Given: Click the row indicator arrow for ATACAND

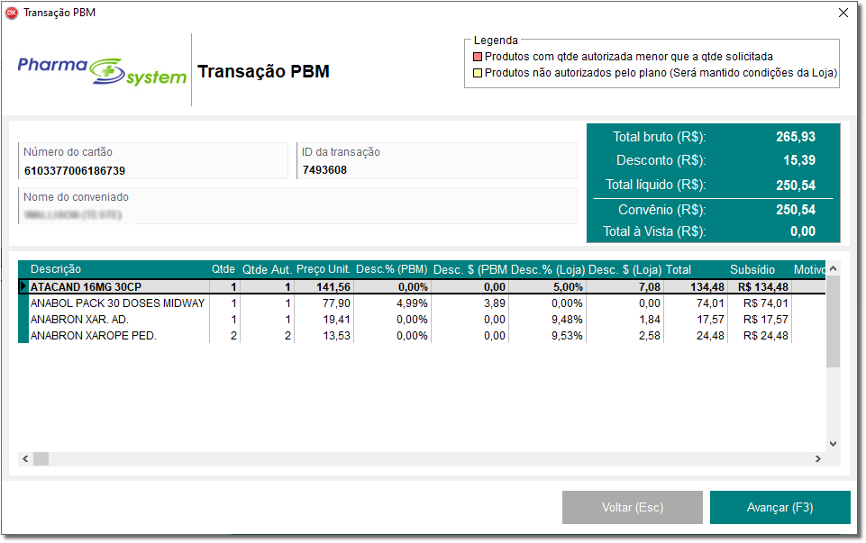Looking at the screenshot, I should click(23, 286).
